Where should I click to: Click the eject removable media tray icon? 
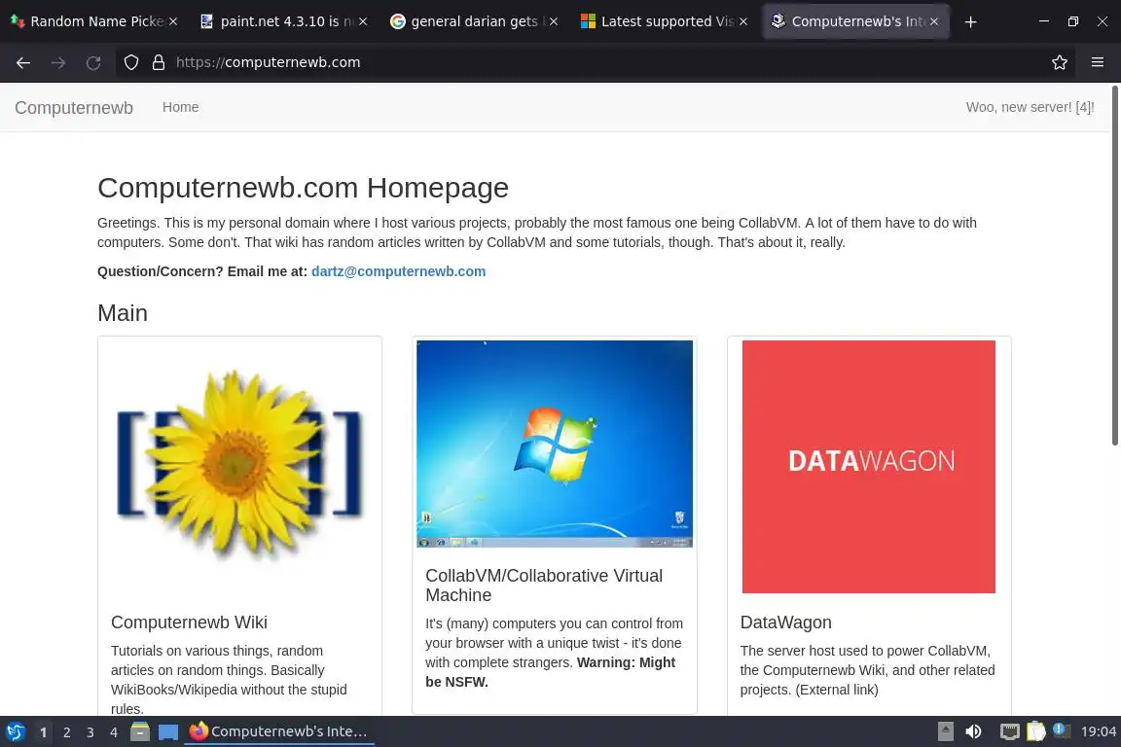tap(945, 732)
